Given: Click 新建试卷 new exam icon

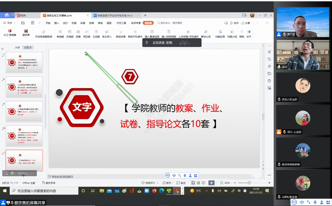Looking at the screenshot, I should (x=121, y=32).
